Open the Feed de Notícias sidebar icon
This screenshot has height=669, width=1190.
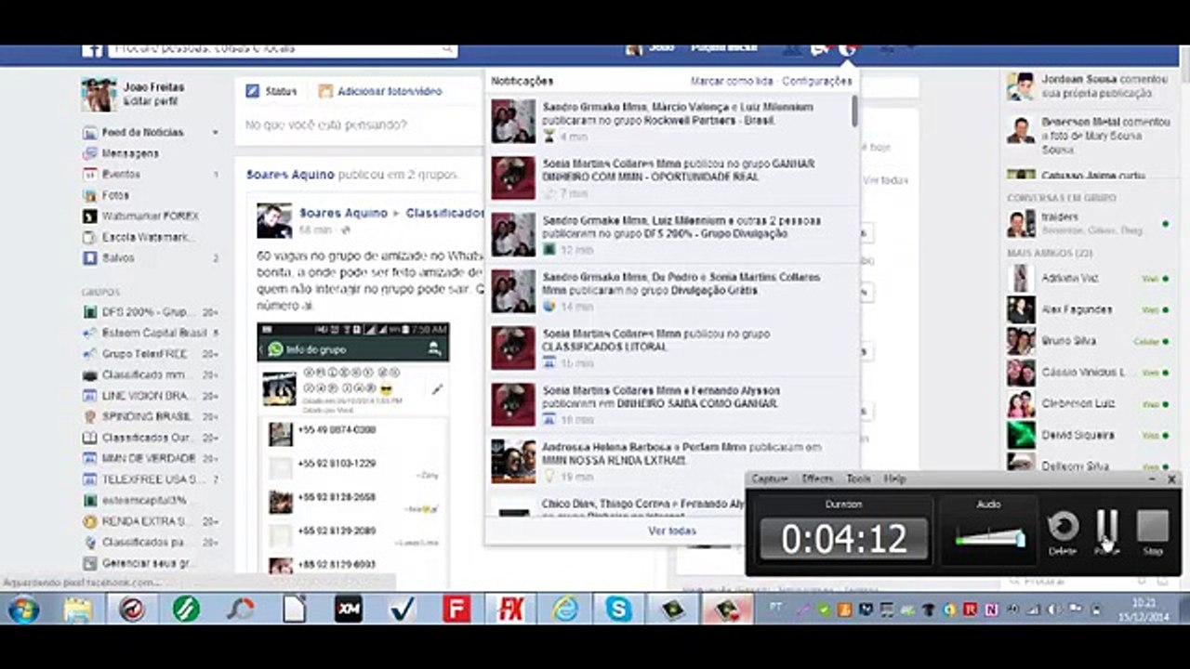coord(90,132)
